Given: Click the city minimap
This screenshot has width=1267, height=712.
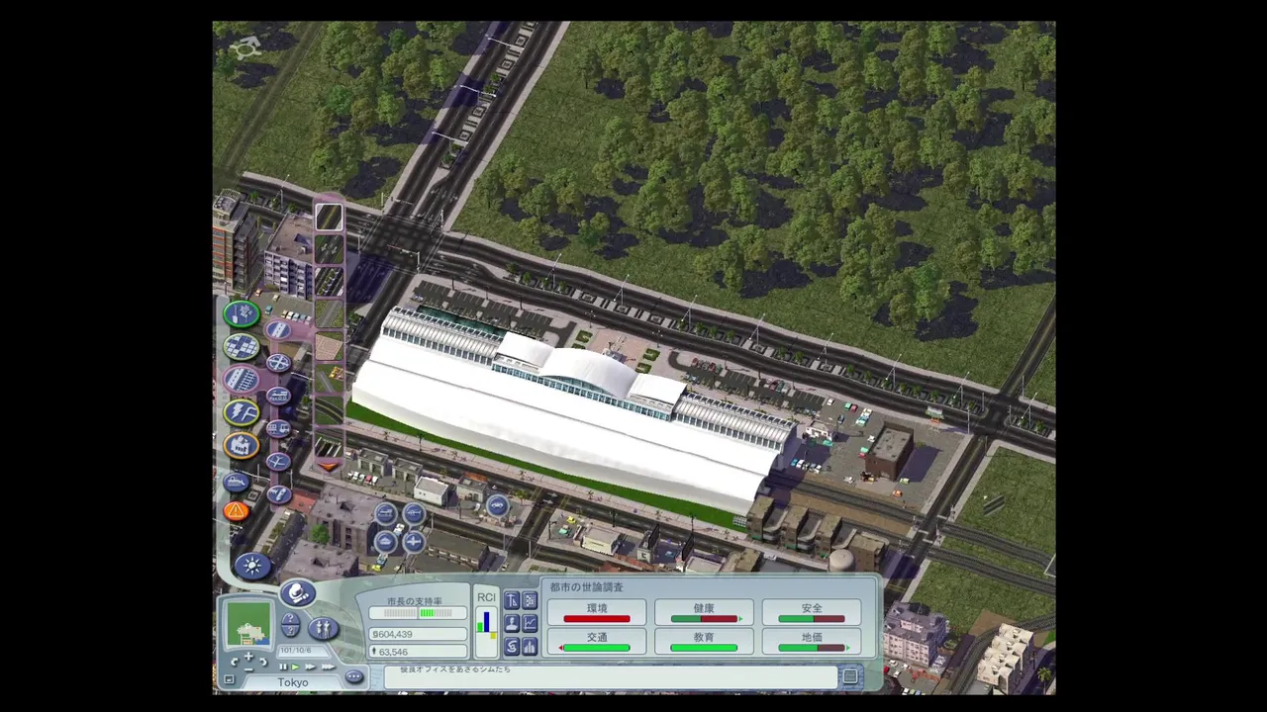Looking at the screenshot, I should (x=248, y=625).
